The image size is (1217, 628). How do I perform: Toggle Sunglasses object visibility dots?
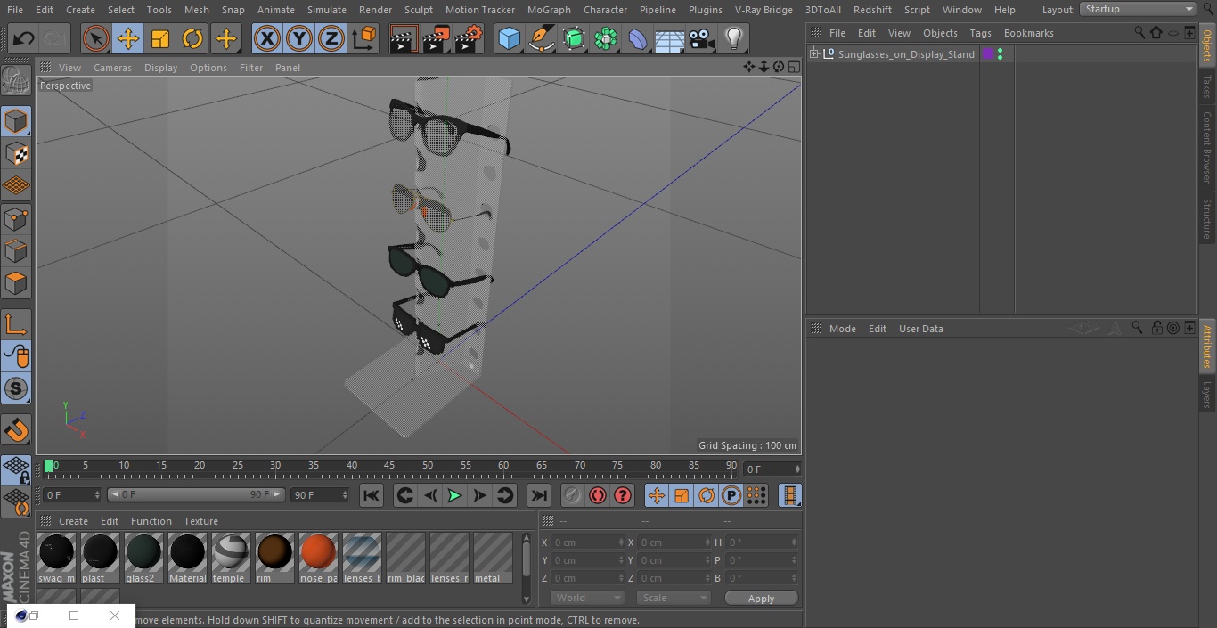point(1001,54)
